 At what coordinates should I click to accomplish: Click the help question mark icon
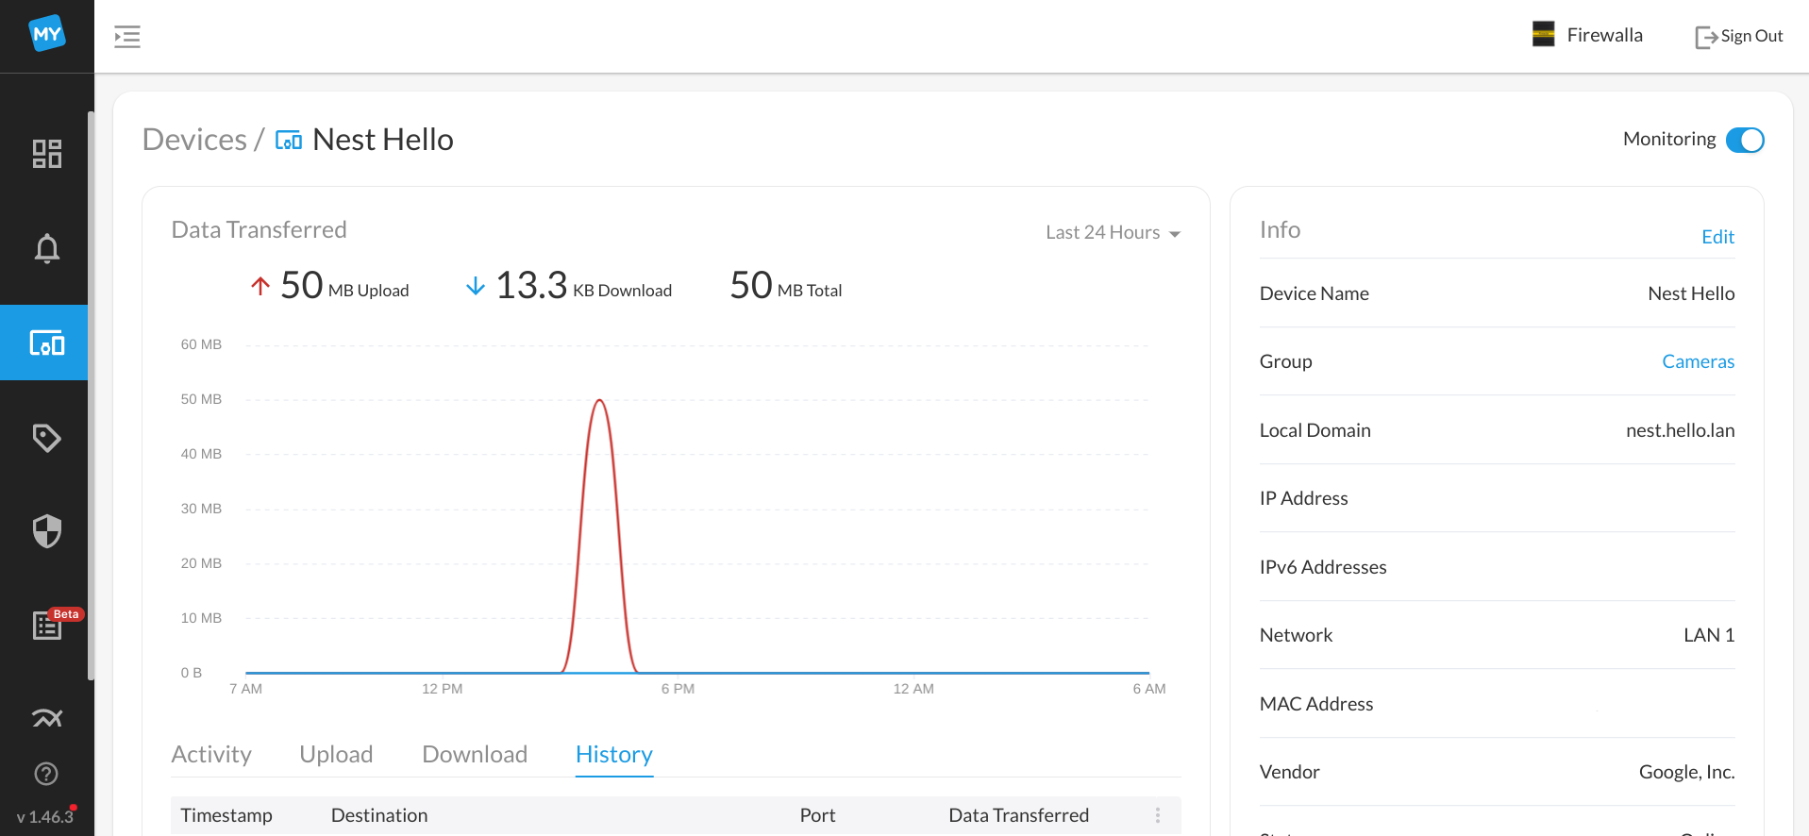click(46, 774)
